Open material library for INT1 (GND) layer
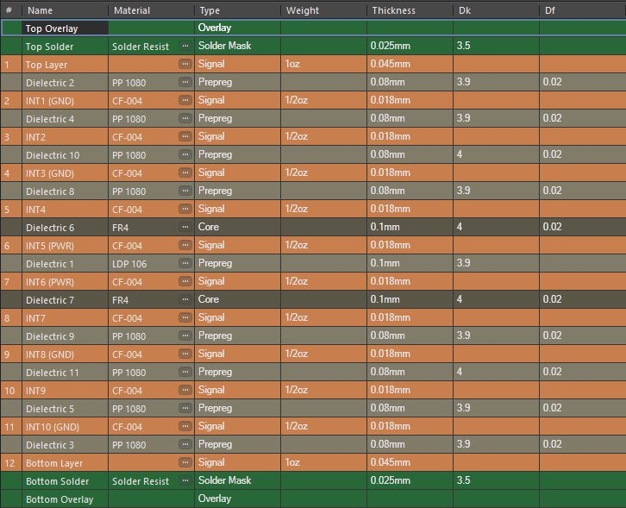 185,101
